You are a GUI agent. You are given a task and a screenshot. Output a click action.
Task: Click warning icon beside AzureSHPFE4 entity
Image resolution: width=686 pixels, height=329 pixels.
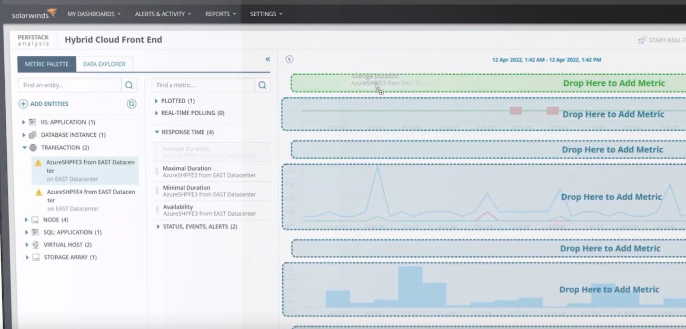(38, 193)
